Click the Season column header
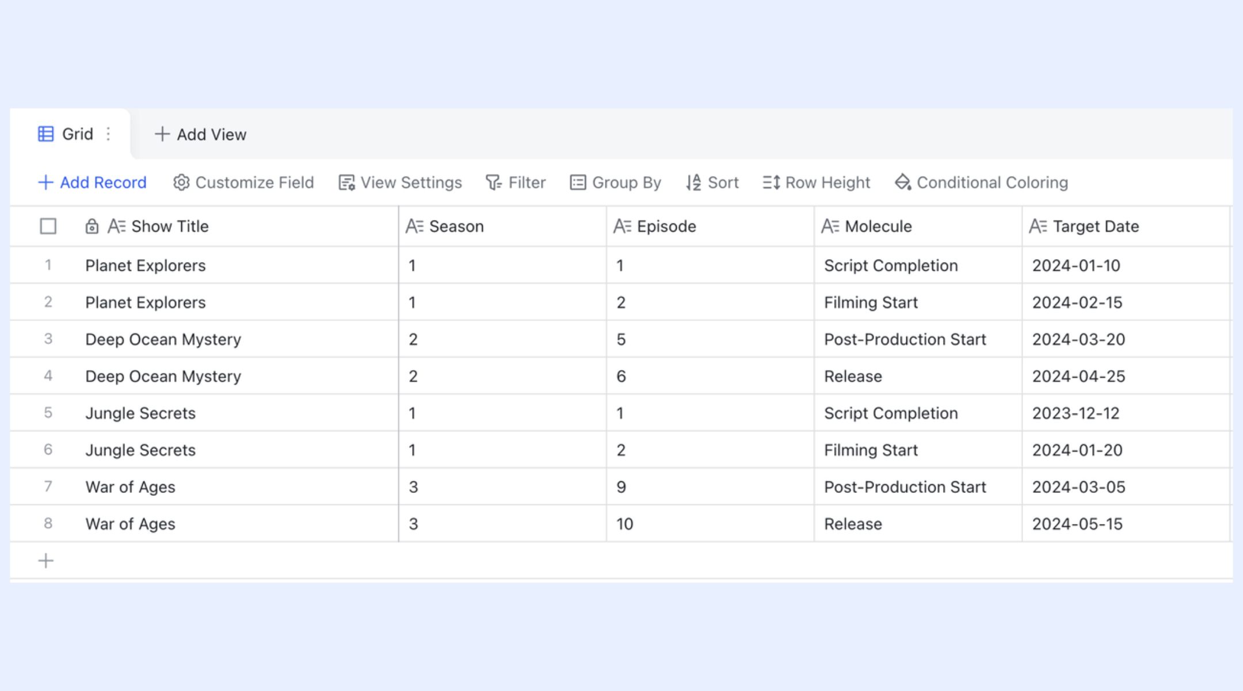This screenshot has height=691, width=1243. [502, 226]
